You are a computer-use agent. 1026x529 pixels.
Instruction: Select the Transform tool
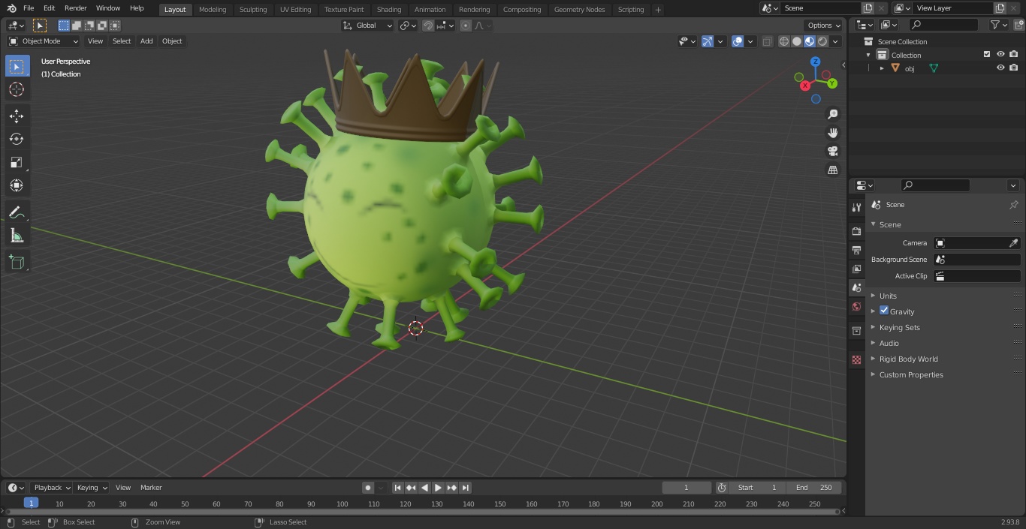pos(17,185)
